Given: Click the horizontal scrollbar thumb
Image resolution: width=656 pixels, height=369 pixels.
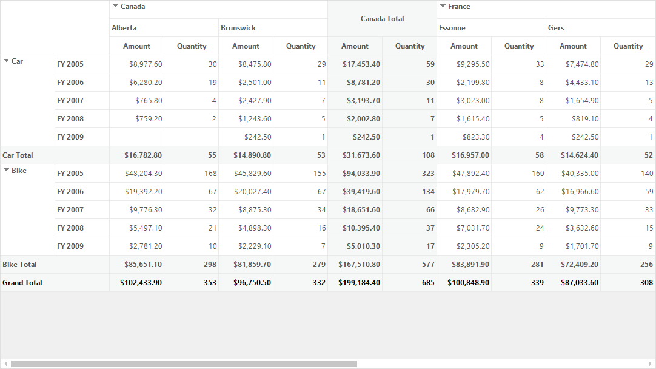Looking at the screenshot, I should pos(184,364).
